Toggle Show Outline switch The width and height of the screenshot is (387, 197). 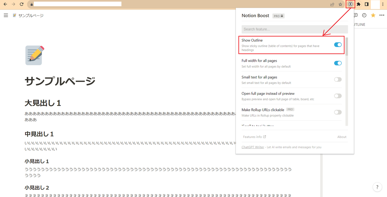(338, 45)
